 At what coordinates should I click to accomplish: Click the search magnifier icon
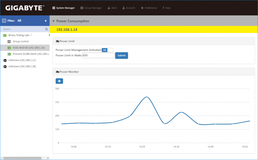point(47,29)
